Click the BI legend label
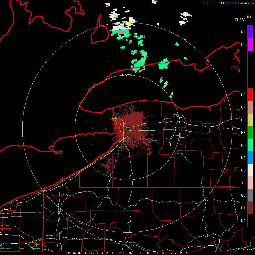255x255 pixels. point(243,208)
